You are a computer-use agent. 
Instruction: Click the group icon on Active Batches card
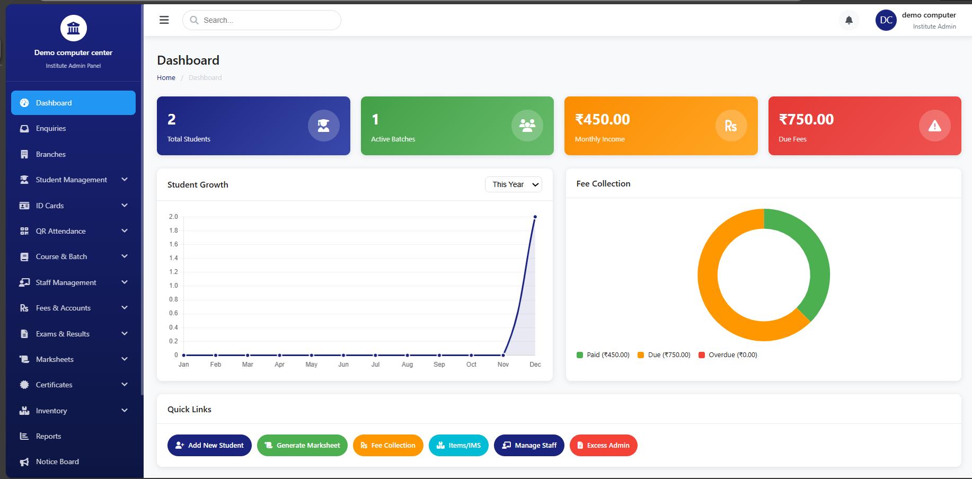(x=527, y=126)
